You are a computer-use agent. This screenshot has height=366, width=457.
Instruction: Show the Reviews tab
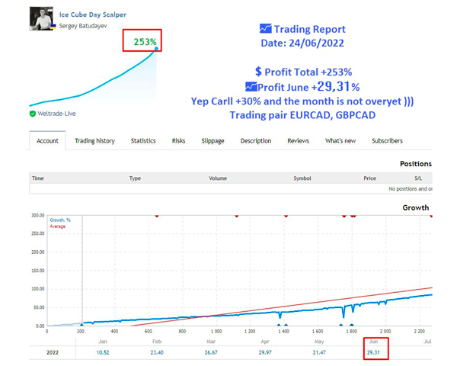pos(298,141)
